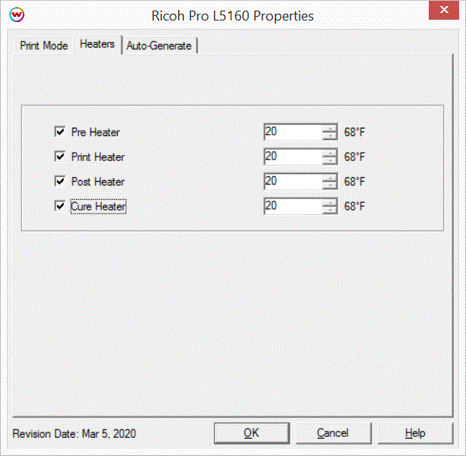The width and height of the screenshot is (466, 456).
Task: Click the Pre Heater label
Action: (x=96, y=132)
